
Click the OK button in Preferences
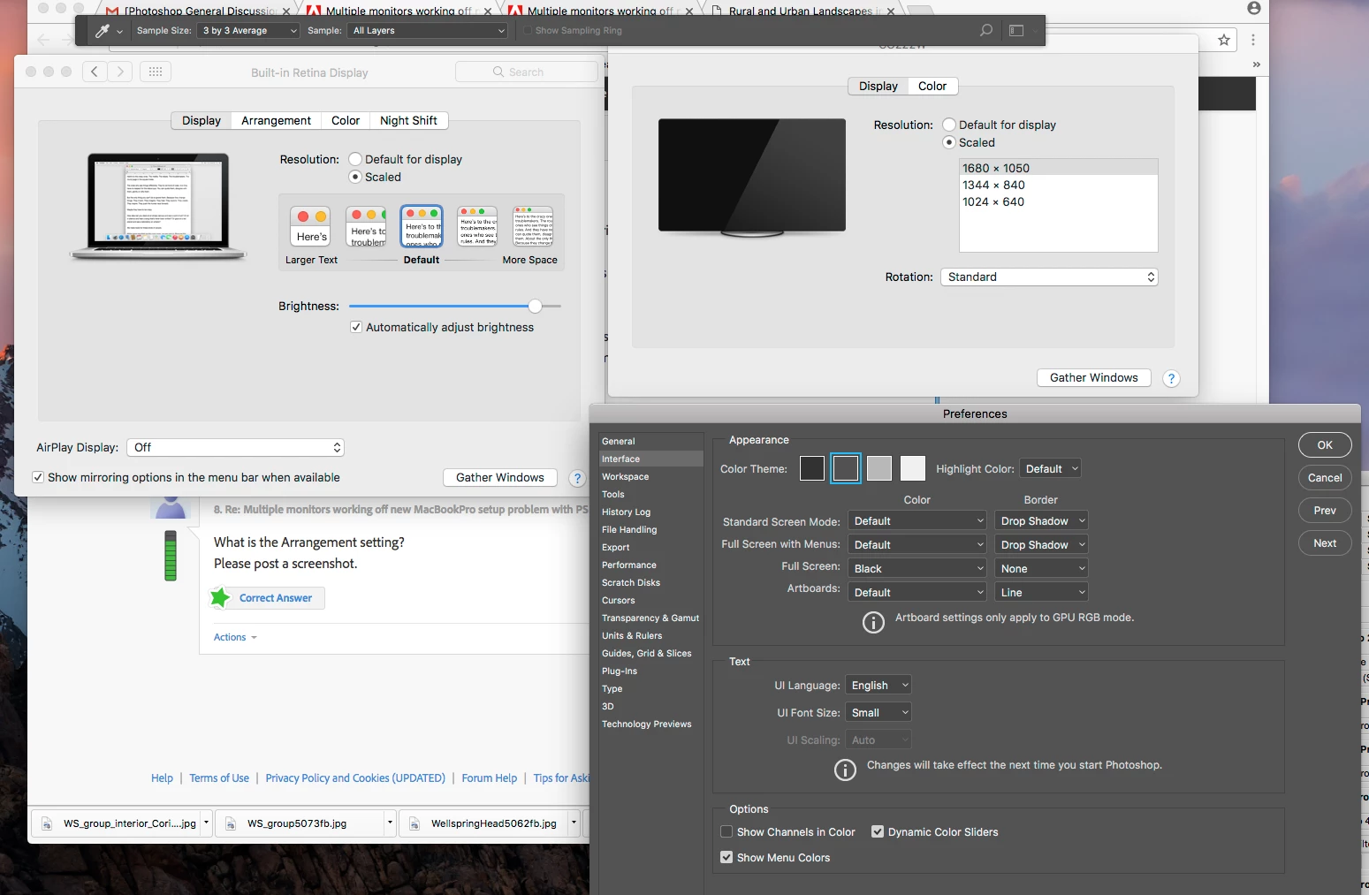[x=1325, y=445]
